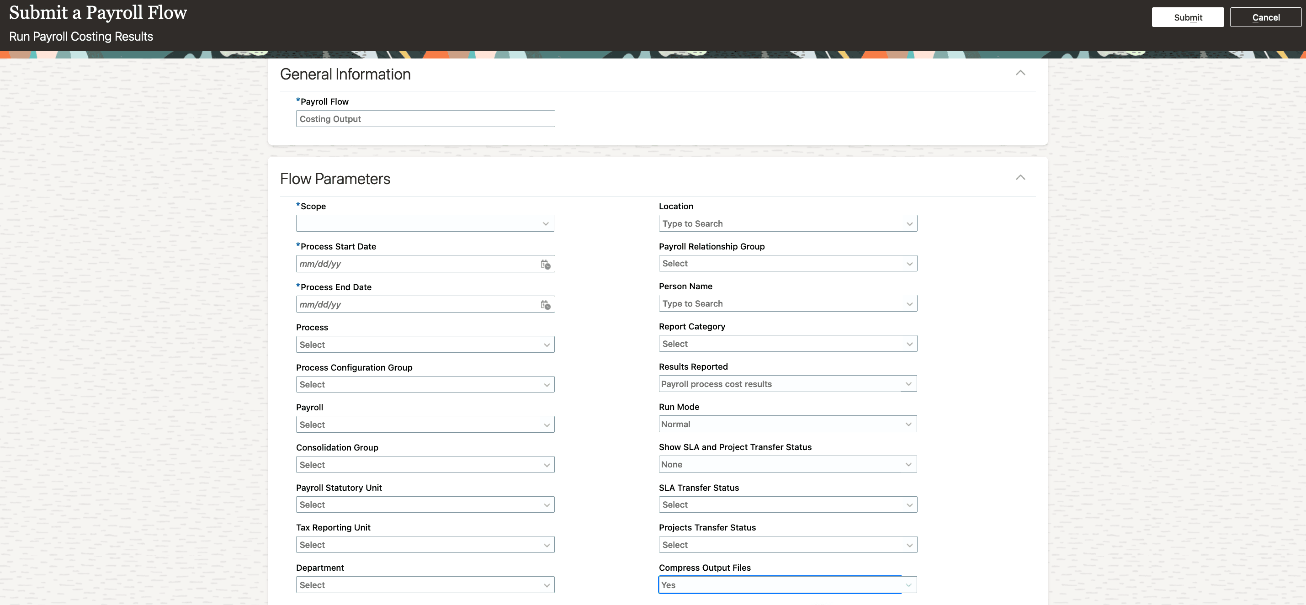Click the Process Start Date input field

(417, 264)
